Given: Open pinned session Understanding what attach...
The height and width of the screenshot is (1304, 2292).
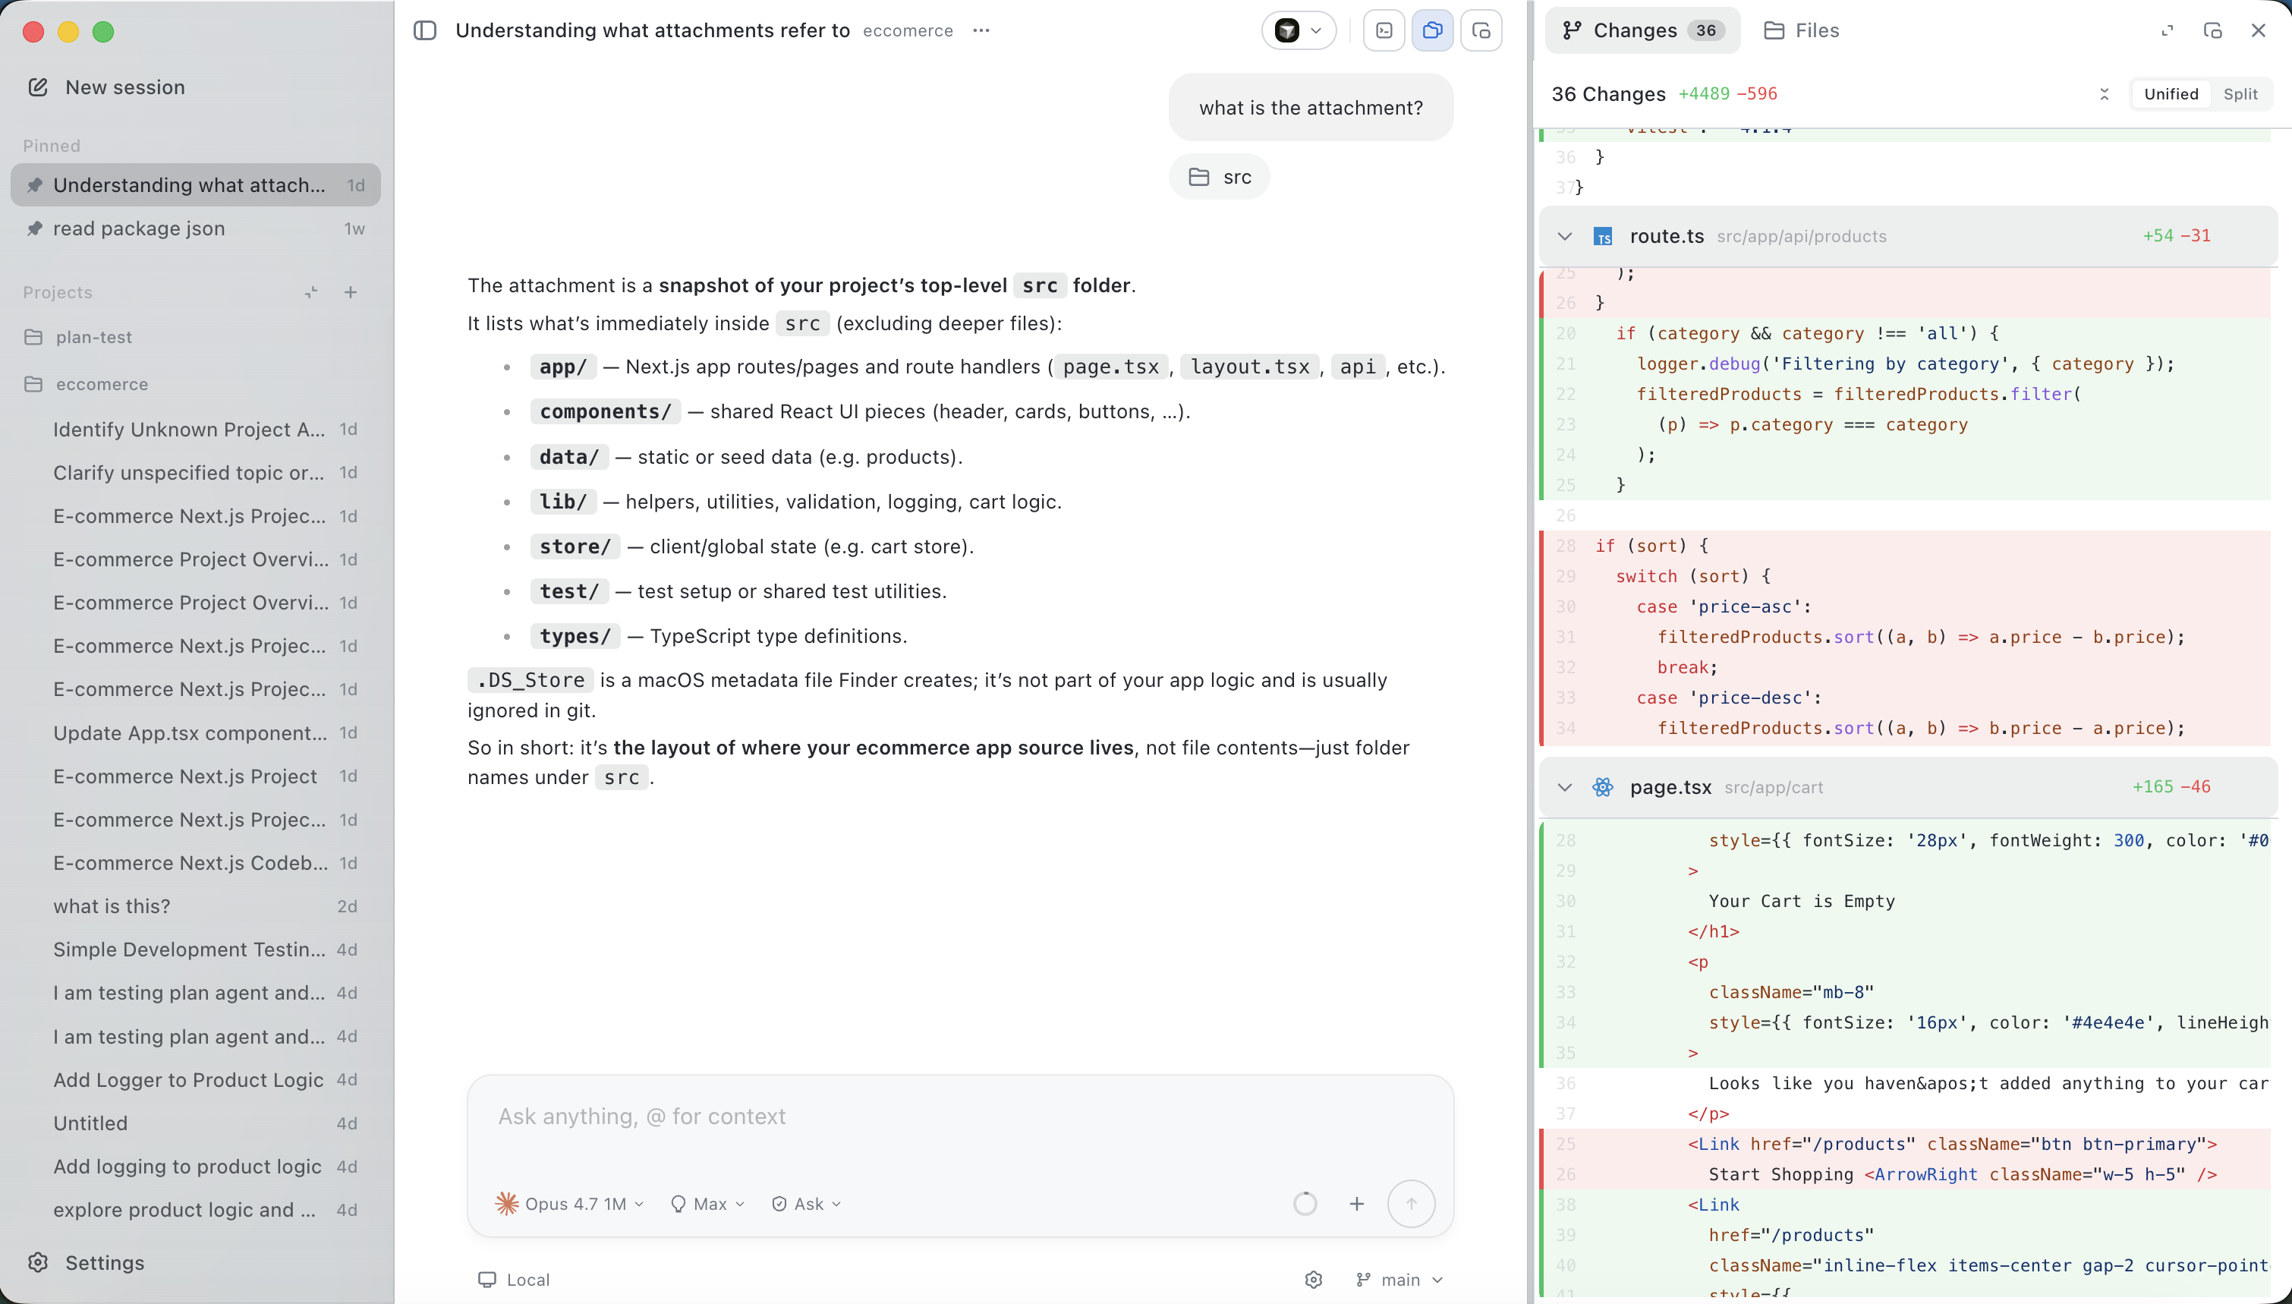Looking at the screenshot, I should click(196, 185).
